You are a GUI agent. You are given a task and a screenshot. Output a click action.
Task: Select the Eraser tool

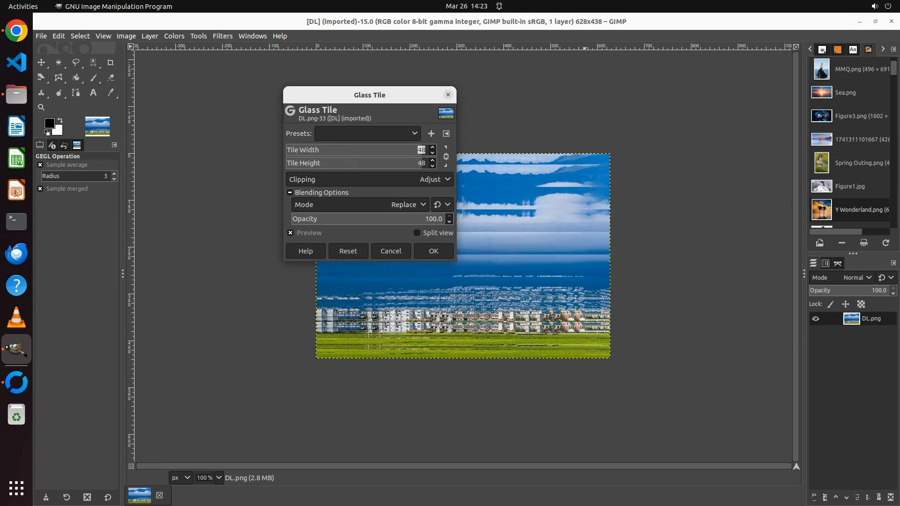(111, 78)
